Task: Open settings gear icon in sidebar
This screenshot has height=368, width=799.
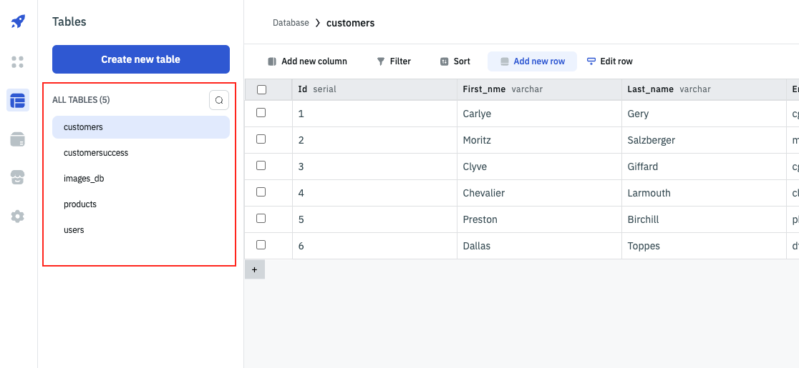Action: coord(18,216)
